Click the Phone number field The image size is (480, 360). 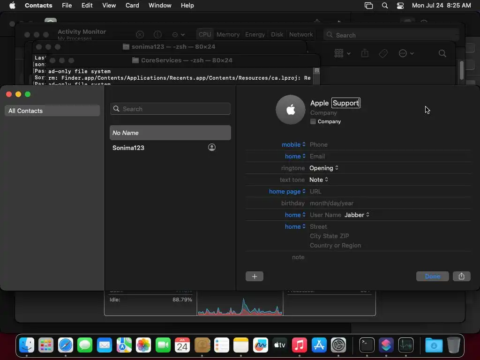pyautogui.click(x=319, y=144)
